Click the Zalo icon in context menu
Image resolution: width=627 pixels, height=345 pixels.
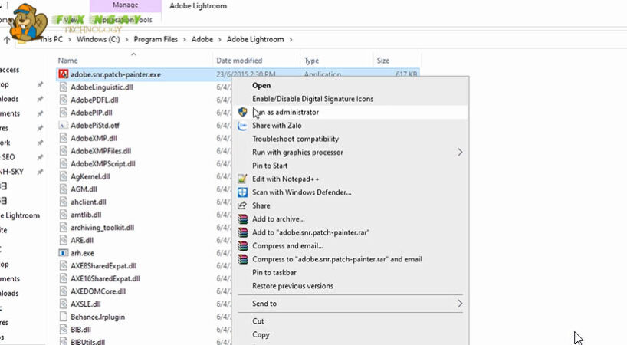pos(243,126)
